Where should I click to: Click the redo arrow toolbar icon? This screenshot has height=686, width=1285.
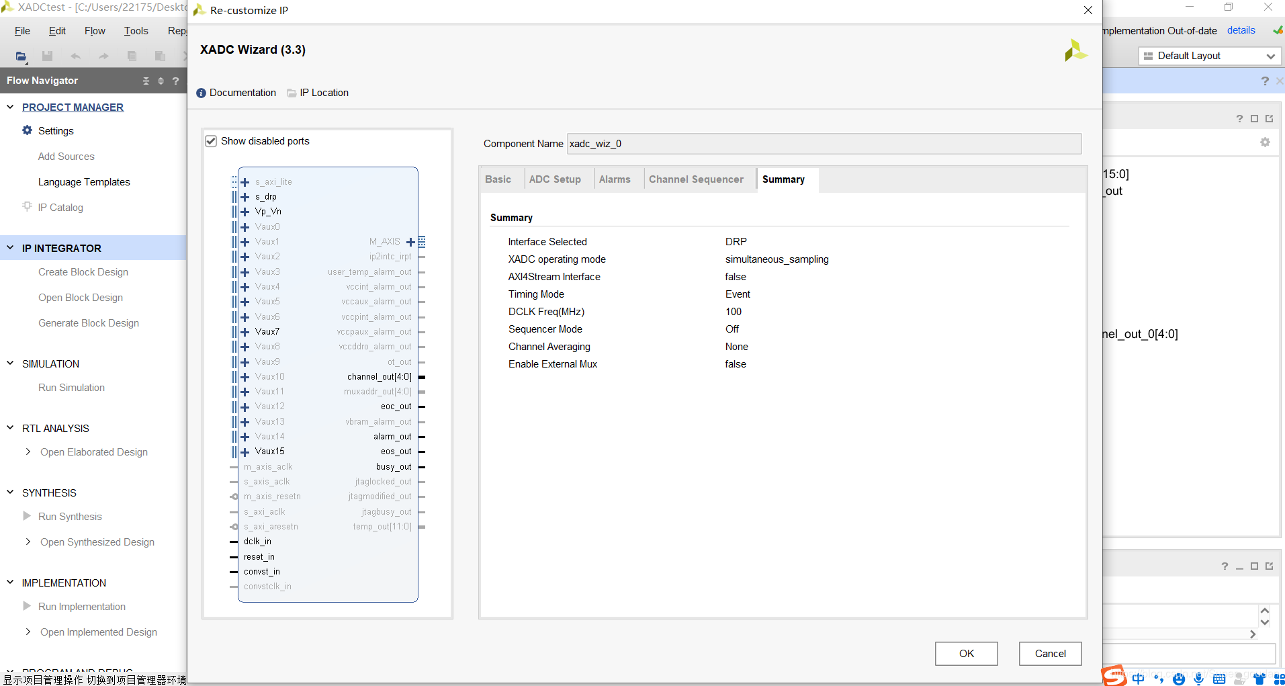pyautogui.click(x=103, y=56)
